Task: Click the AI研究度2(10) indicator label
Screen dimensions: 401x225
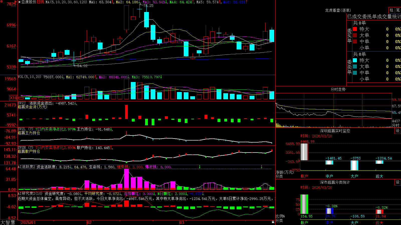Action: pos(30,193)
